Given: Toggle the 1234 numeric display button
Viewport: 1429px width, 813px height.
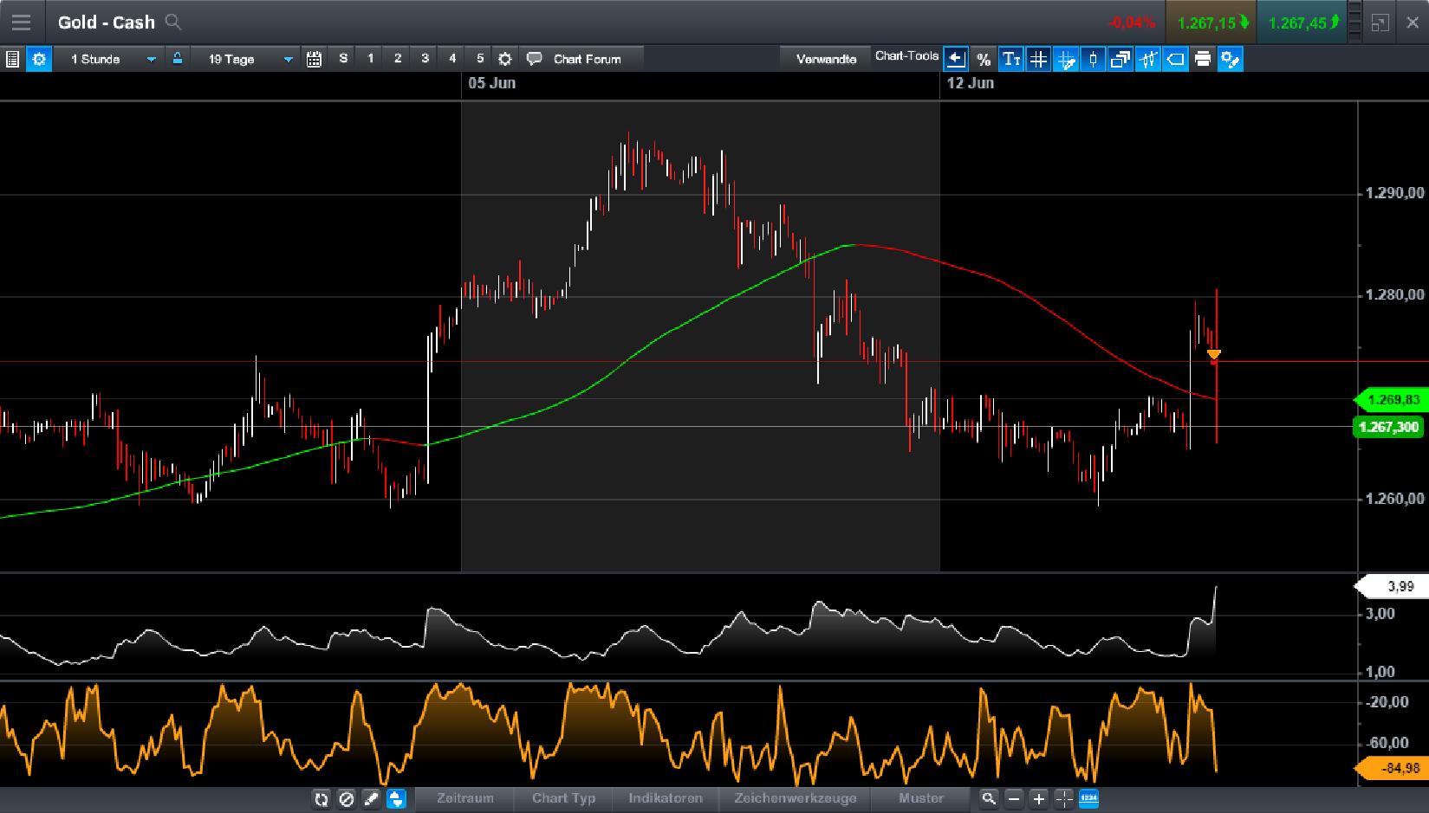Looking at the screenshot, I should coord(1088,799).
